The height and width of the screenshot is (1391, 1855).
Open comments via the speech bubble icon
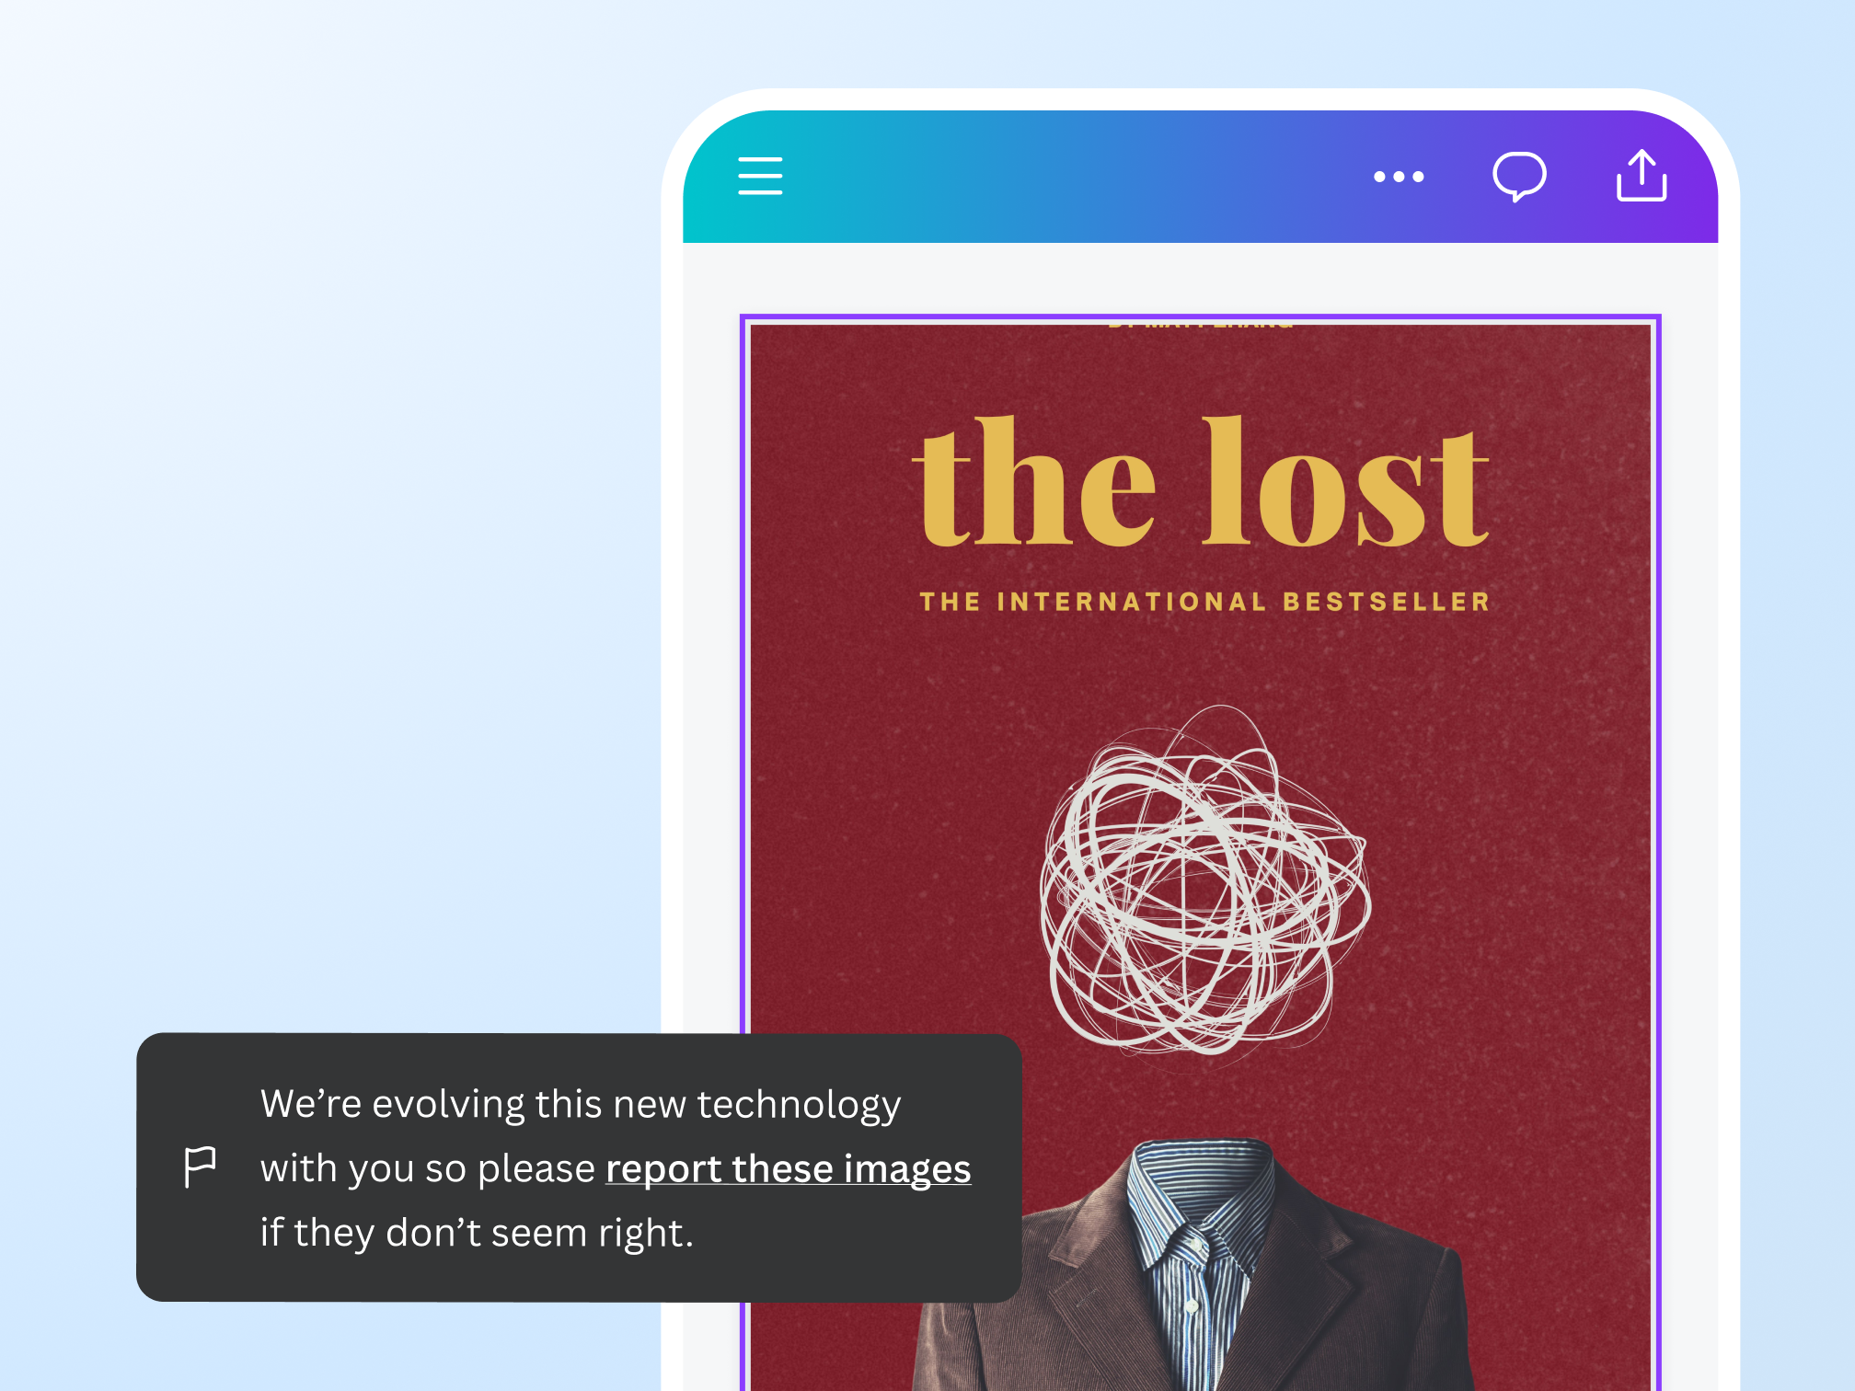click(1519, 177)
